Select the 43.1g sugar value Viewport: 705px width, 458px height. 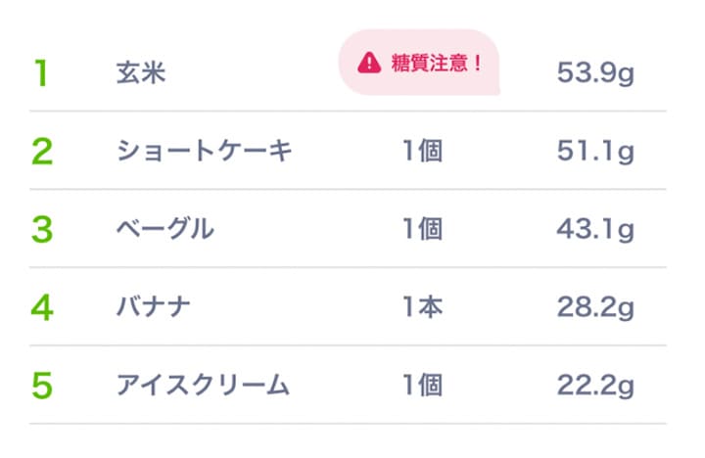click(595, 229)
